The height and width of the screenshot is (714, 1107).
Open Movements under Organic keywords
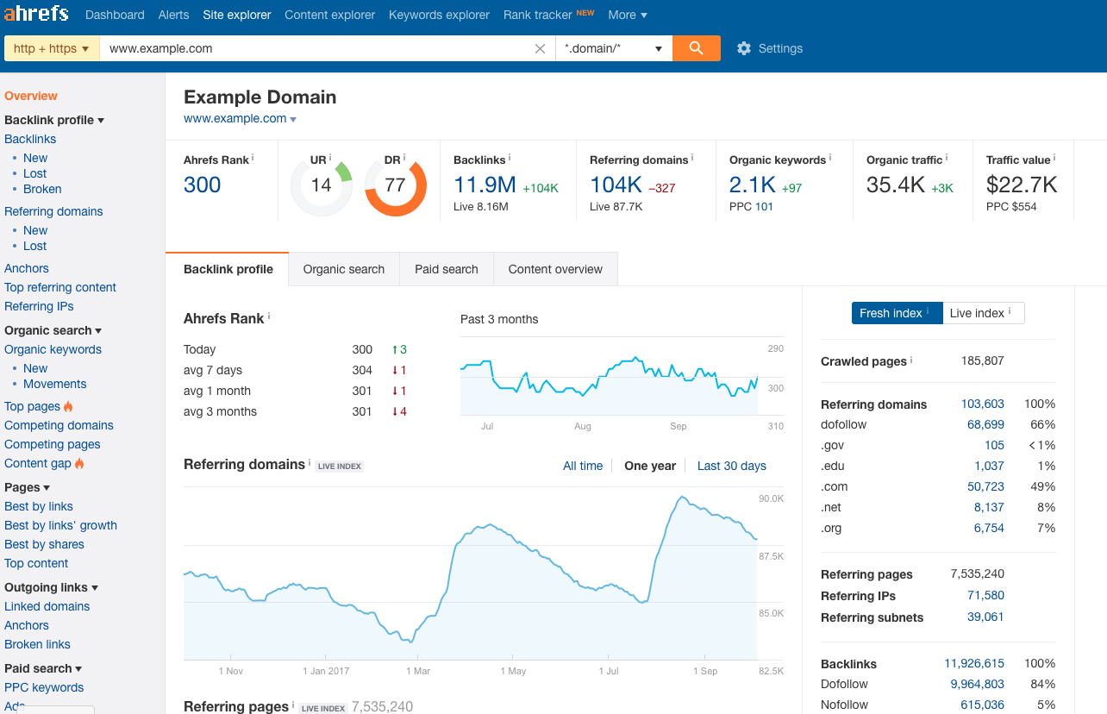(55, 384)
